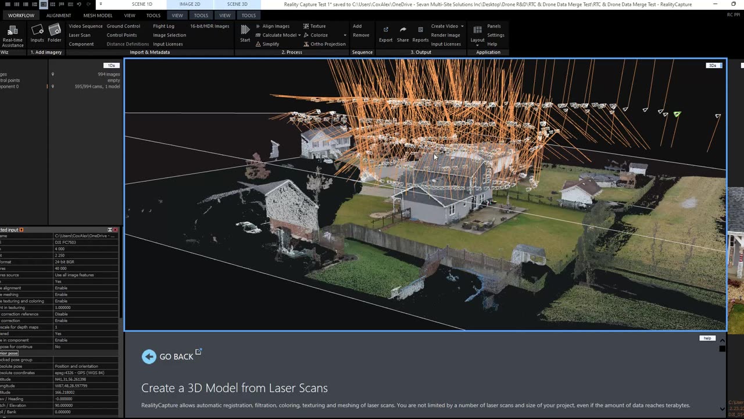744x419 pixels.
Task: Click 'Position and orientation' value
Action: pos(76,366)
